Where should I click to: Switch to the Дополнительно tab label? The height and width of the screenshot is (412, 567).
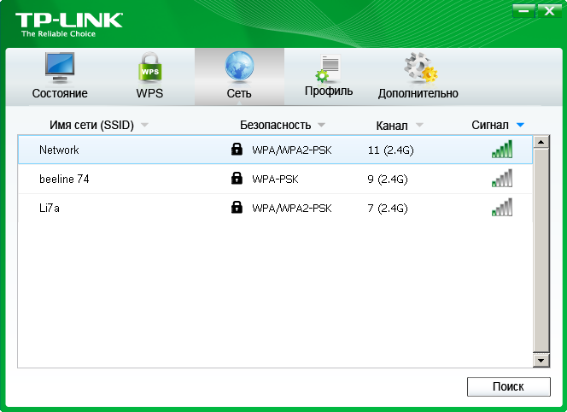(x=418, y=93)
